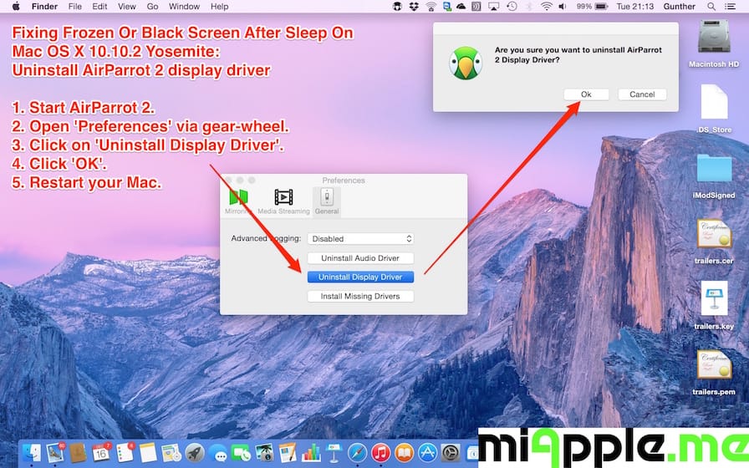Image resolution: width=749 pixels, height=468 pixels.
Task: Open FaceTime from the Dock
Action: click(242, 453)
